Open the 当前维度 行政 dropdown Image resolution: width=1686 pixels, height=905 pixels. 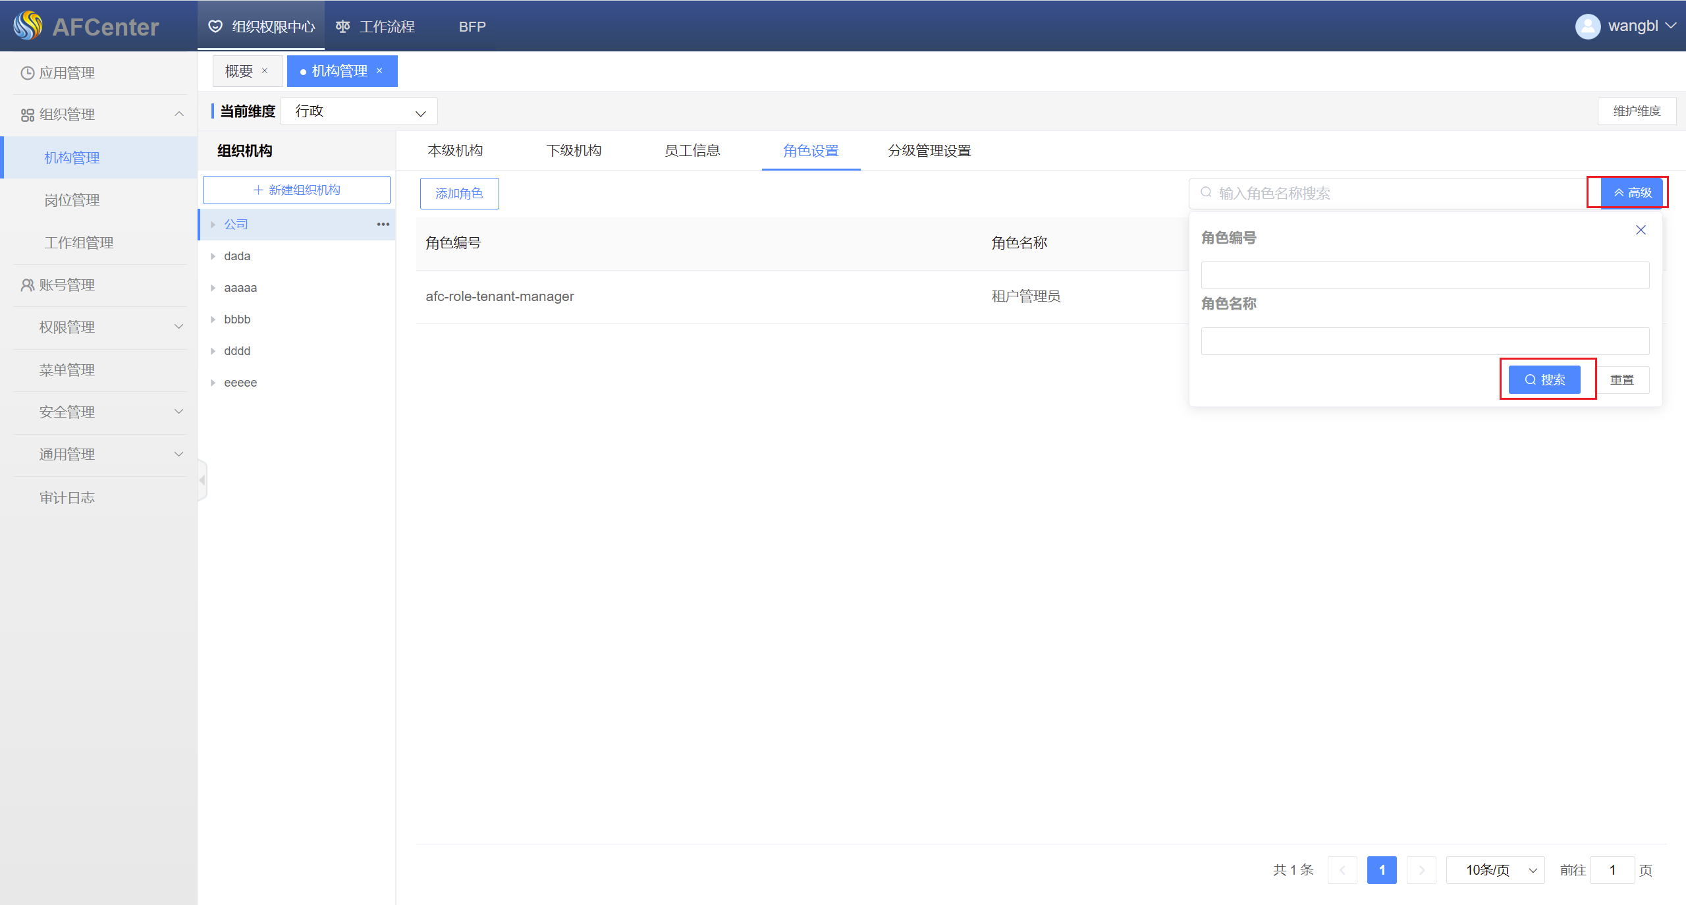coord(359,111)
